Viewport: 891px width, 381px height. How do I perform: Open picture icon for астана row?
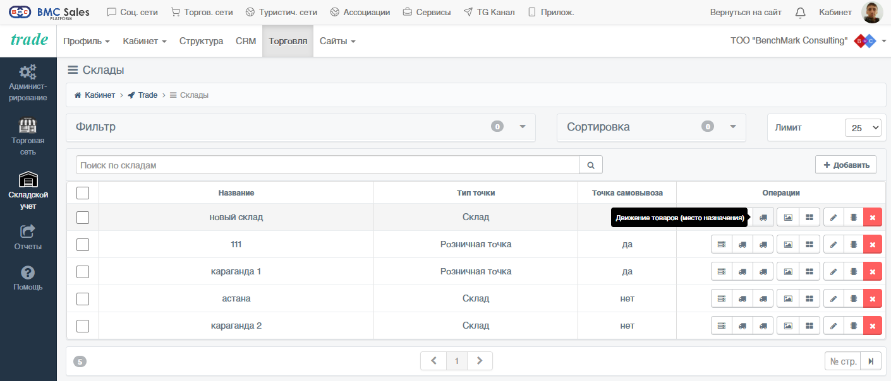(x=788, y=298)
